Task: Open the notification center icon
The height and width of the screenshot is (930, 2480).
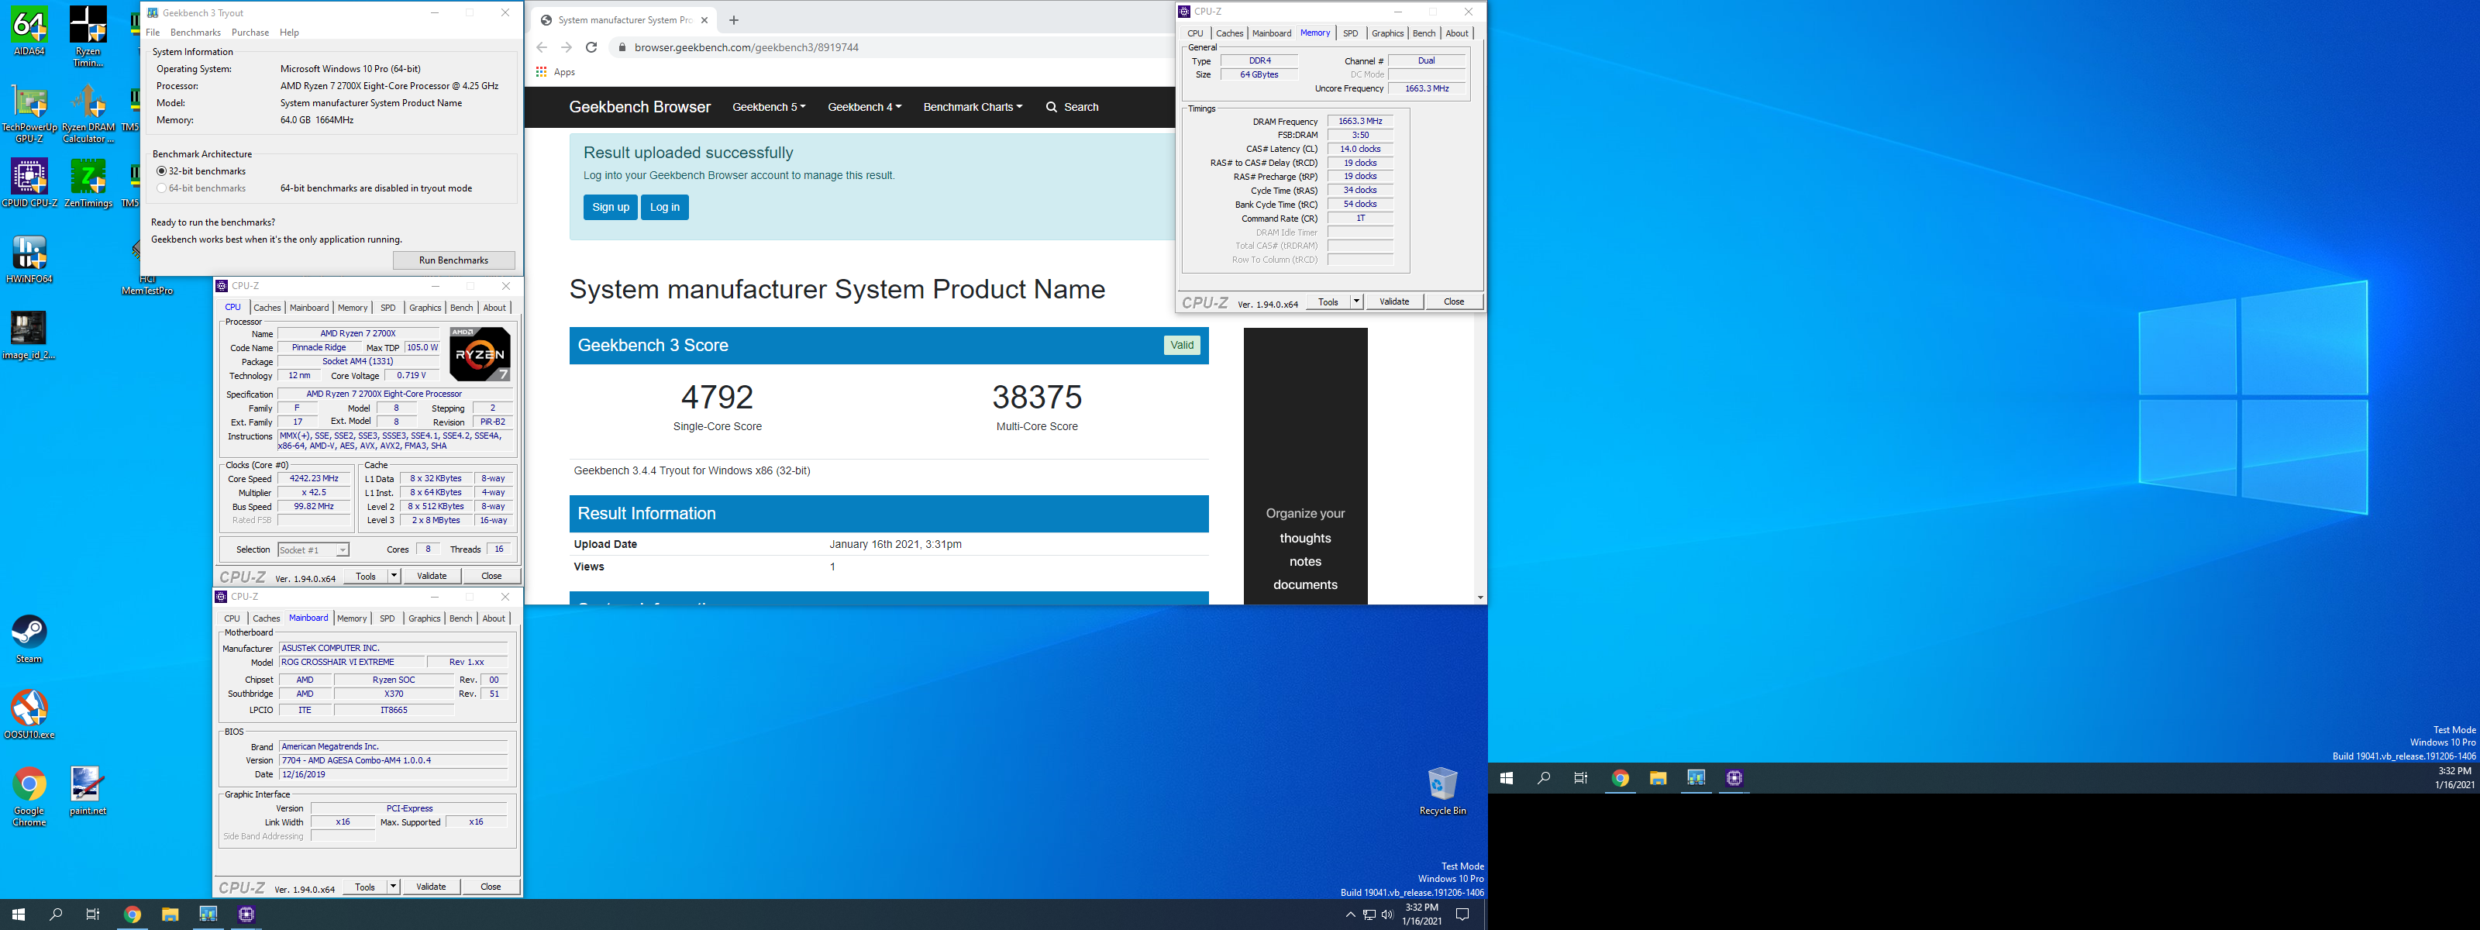Action: pos(1462,914)
